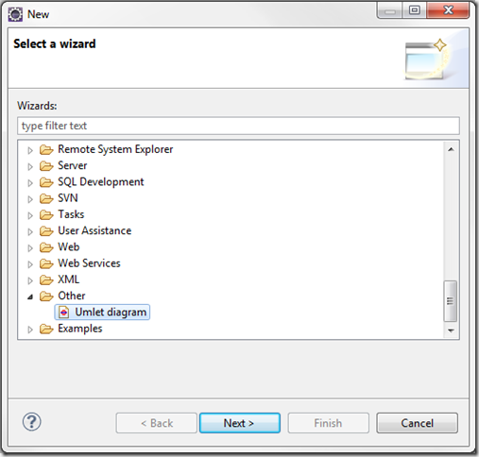Click the Cancel button
The height and width of the screenshot is (457, 479).
pyautogui.click(x=417, y=423)
